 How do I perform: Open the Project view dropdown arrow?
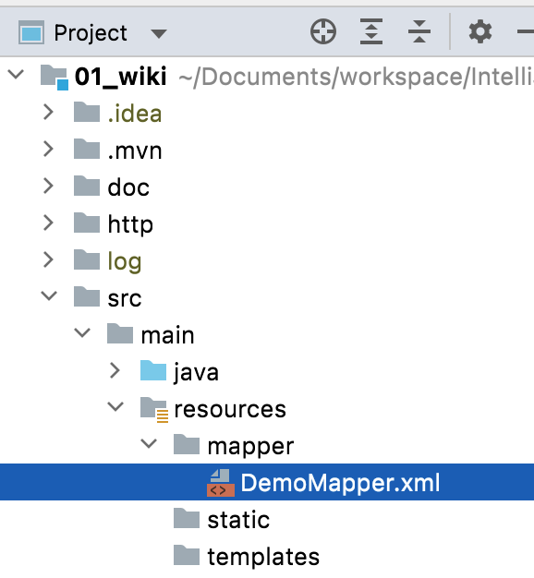(159, 34)
